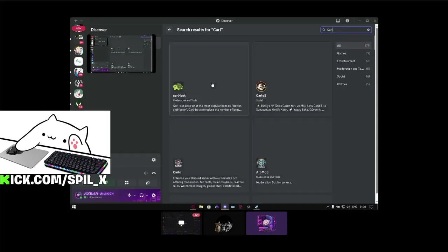Click the taskbar clock showing 01:30
The height and width of the screenshot is (252, 448).
click(363, 207)
